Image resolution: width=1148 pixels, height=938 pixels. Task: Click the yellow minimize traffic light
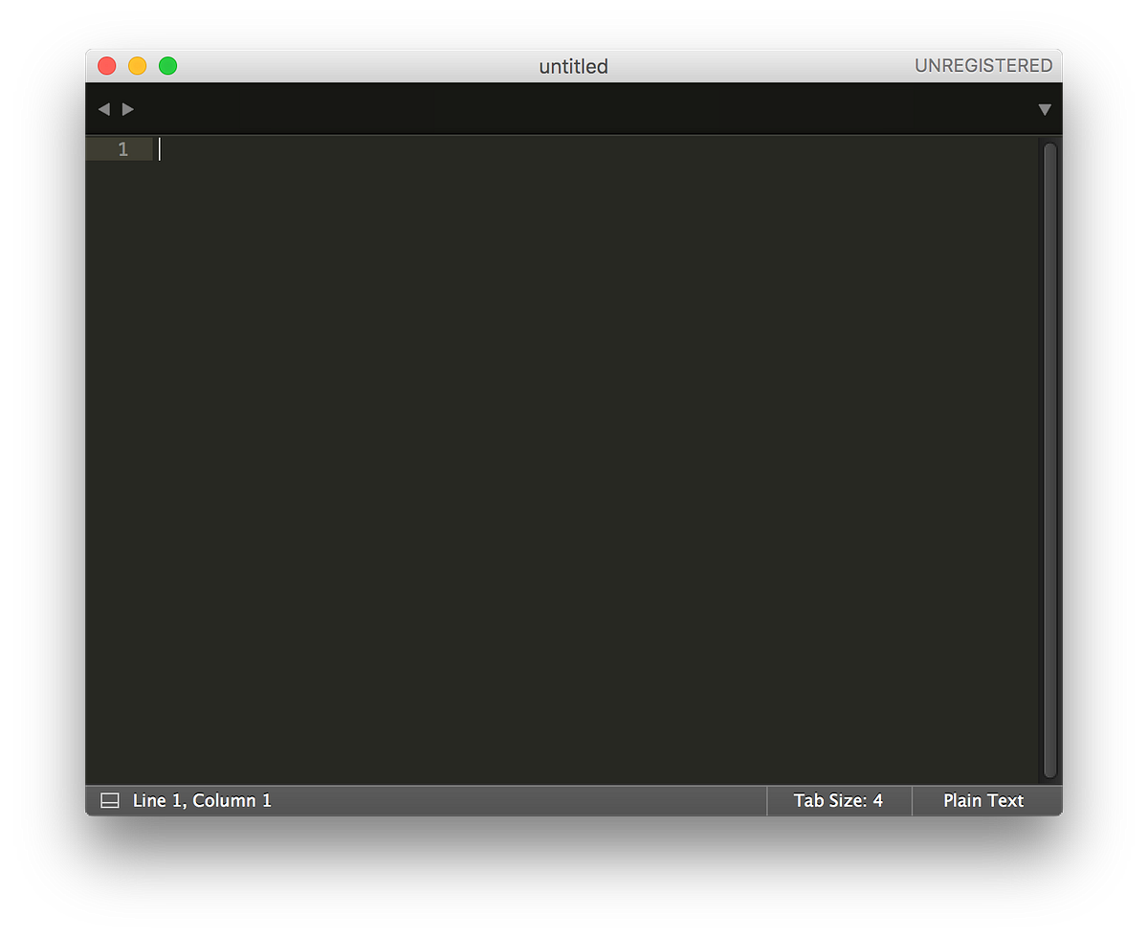click(x=137, y=66)
